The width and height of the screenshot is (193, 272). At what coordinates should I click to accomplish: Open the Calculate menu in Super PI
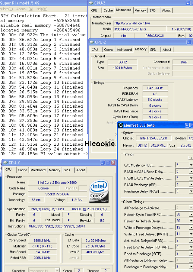[6, 9]
